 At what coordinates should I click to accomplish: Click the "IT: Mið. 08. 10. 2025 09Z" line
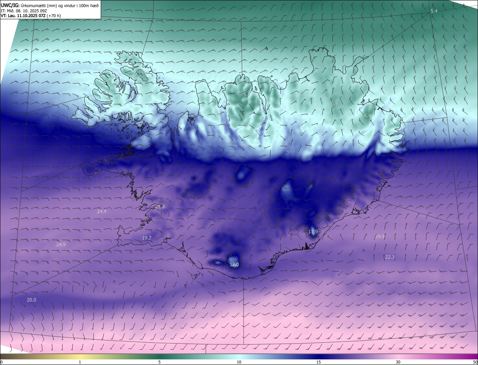click(x=24, y=11)
